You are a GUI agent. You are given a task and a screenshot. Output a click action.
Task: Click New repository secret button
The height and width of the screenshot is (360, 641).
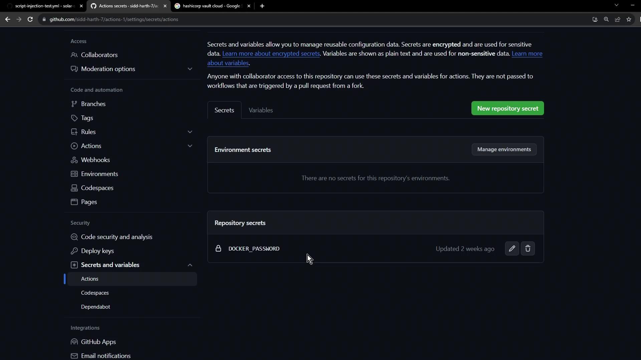click(x=507, y=108)
